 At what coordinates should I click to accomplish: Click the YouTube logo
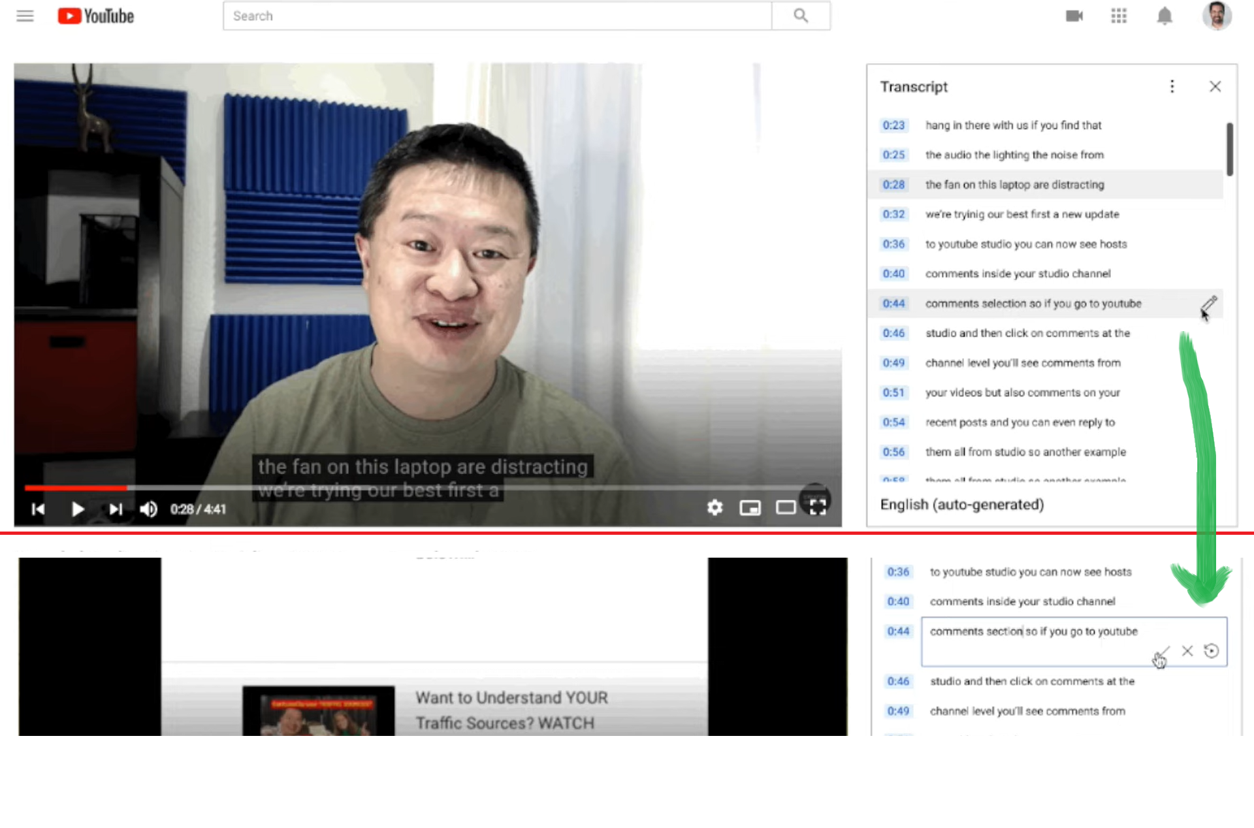[x=96, y=16]
